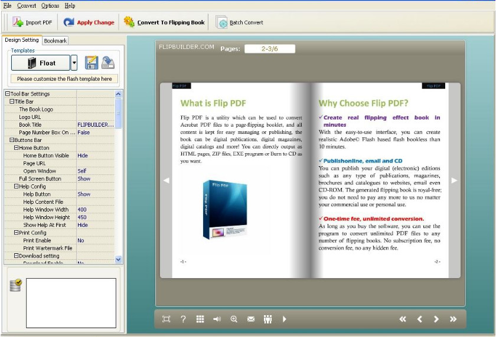Collapse the Print Config node
This screenshot has height=337, width=496.
point(16,232)
